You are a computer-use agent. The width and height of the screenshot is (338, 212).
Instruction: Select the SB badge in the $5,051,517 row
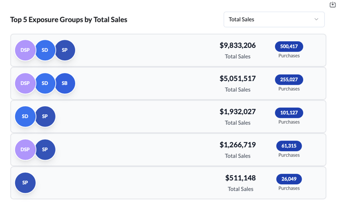(x=65, y=84)
